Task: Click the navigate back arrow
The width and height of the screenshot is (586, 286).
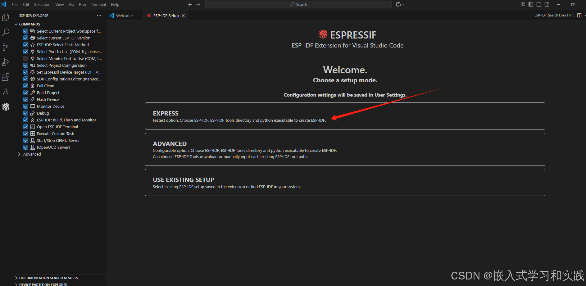Action: [190, 4]
